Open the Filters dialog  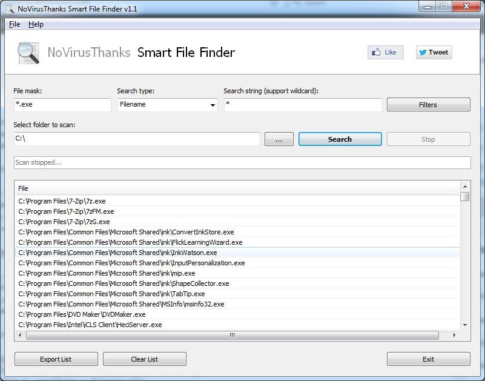click(429, 105)
